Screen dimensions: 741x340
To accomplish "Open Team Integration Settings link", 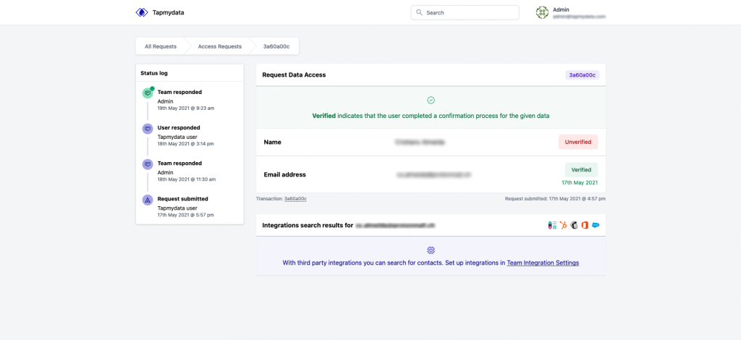I will 543,263.
